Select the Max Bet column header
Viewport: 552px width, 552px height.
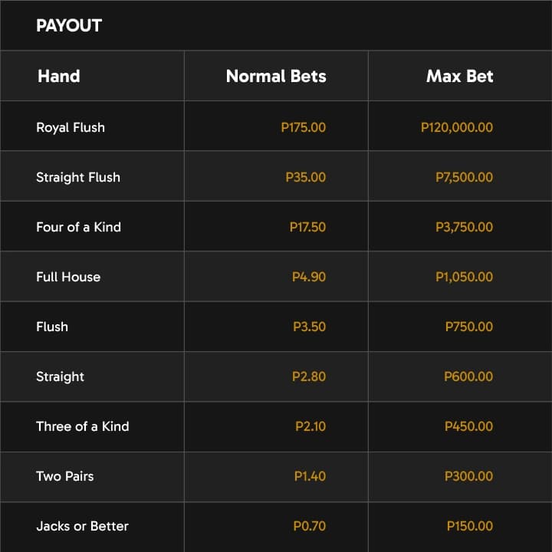point(459,76)
